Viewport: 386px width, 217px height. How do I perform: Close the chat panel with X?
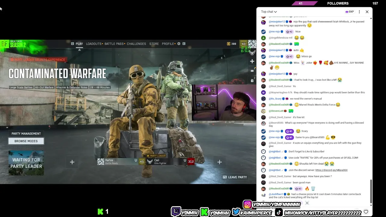click(x=367, y=12)
